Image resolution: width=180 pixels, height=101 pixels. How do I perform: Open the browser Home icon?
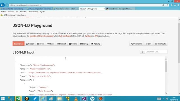pos(172,5)
